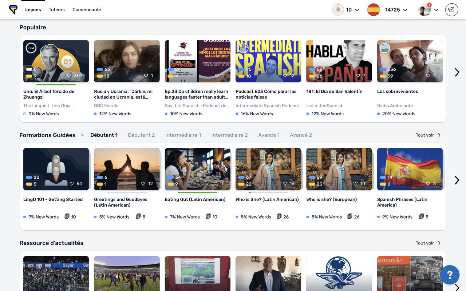This screenshot has height=291, width=466.
Task: Open the blue help question mark bubble
Action: 450,275
